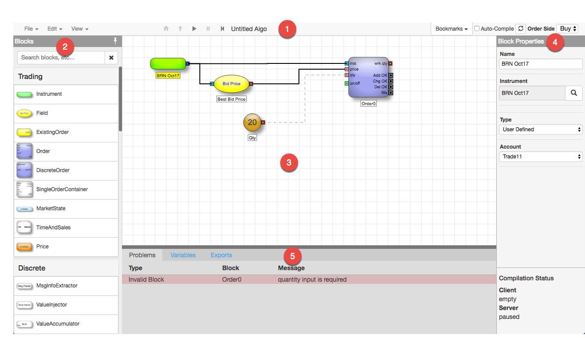The width and height of the screenshot is (585, 338).
Task: Switch to the Exports tab
Action: tap(221, 255)
